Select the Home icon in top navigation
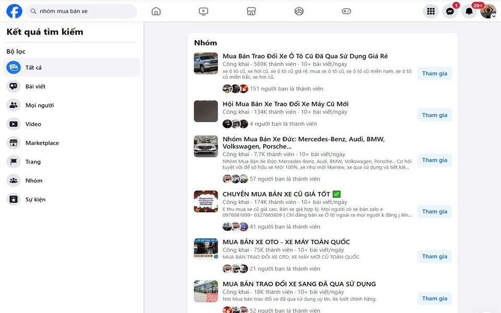The width and height of the screenshot is (501, 313). (156, 10)
